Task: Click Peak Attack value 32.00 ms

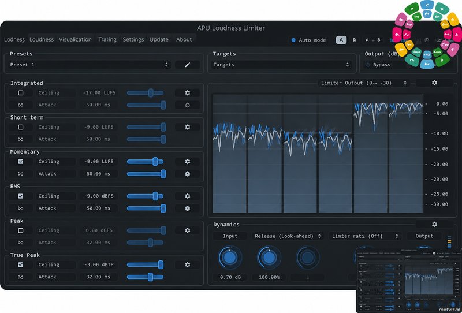Action: pos(99,243)
